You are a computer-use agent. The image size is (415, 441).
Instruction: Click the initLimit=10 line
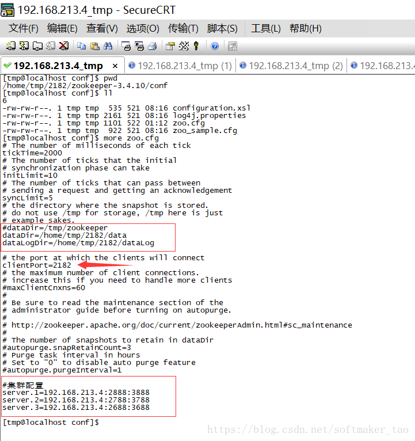point(30,176)
